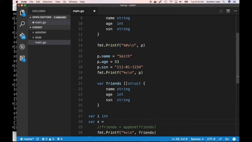This screenshot has height=142, width=252.
Task: Click line number 14 in the gutter
Action: tap(80, 45)
